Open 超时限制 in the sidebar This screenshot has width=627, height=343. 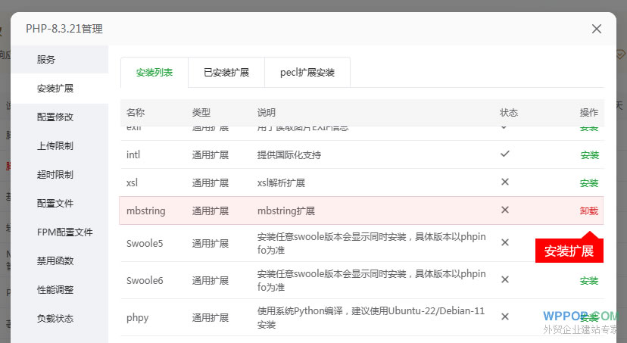60,175
